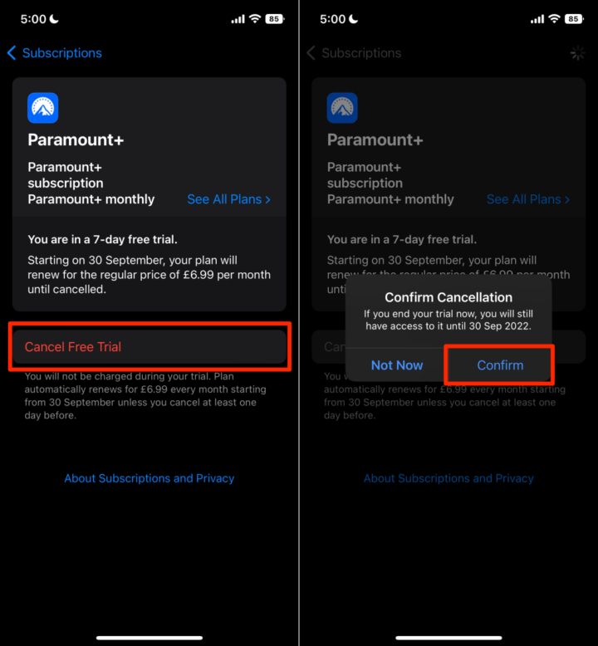The height and width of the screenshot is (646, 598).
Task: Tap the loading spinner icon at top right
Action: (x=577, y=53)
